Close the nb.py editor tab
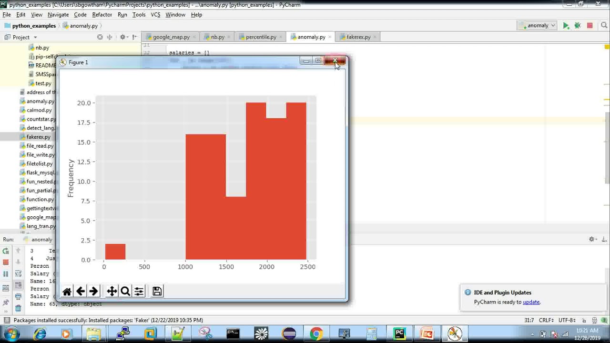Screen dimensions: 610x343 (229, 37)
